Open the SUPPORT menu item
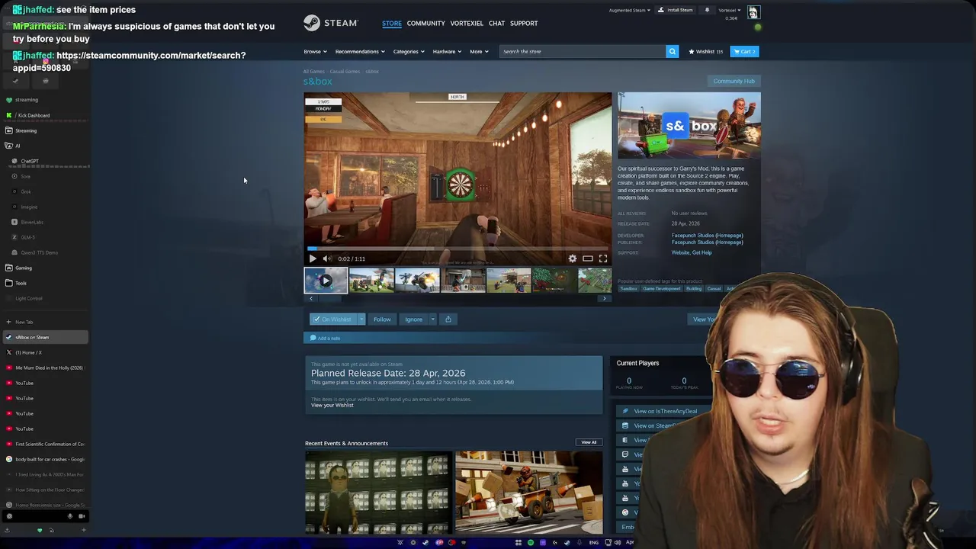The width and height of the screenshot is (976, 549). 524,23
